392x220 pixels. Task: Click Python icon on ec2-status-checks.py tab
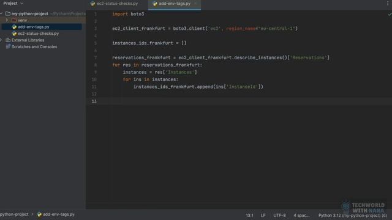click(x=92, y=4)
